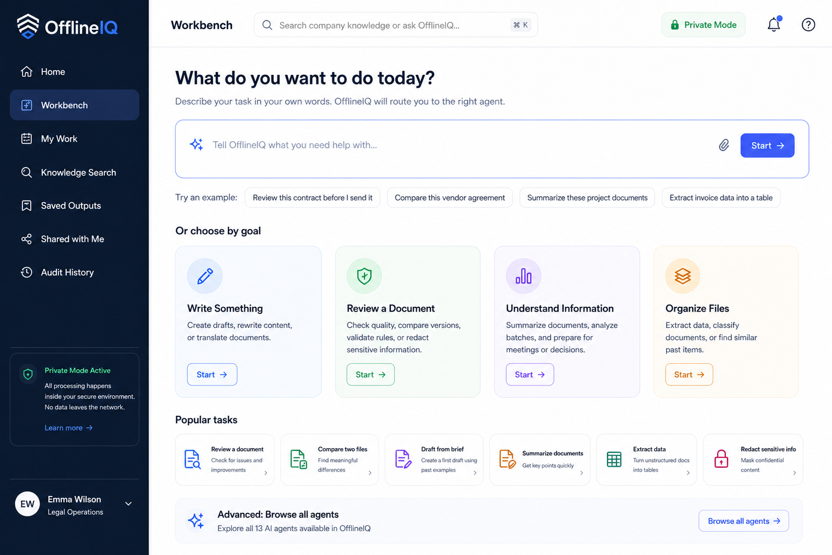Choose example 'Extract invoice data into a table'
The width and height of the screenshot is (832, 555).
[x=721, y=198]
